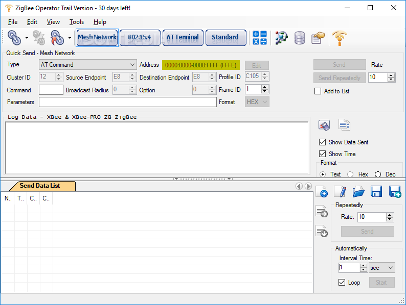Screen dimensions: 406x305
Task: Switch to Standard mode
Action: tap(226, 37)
